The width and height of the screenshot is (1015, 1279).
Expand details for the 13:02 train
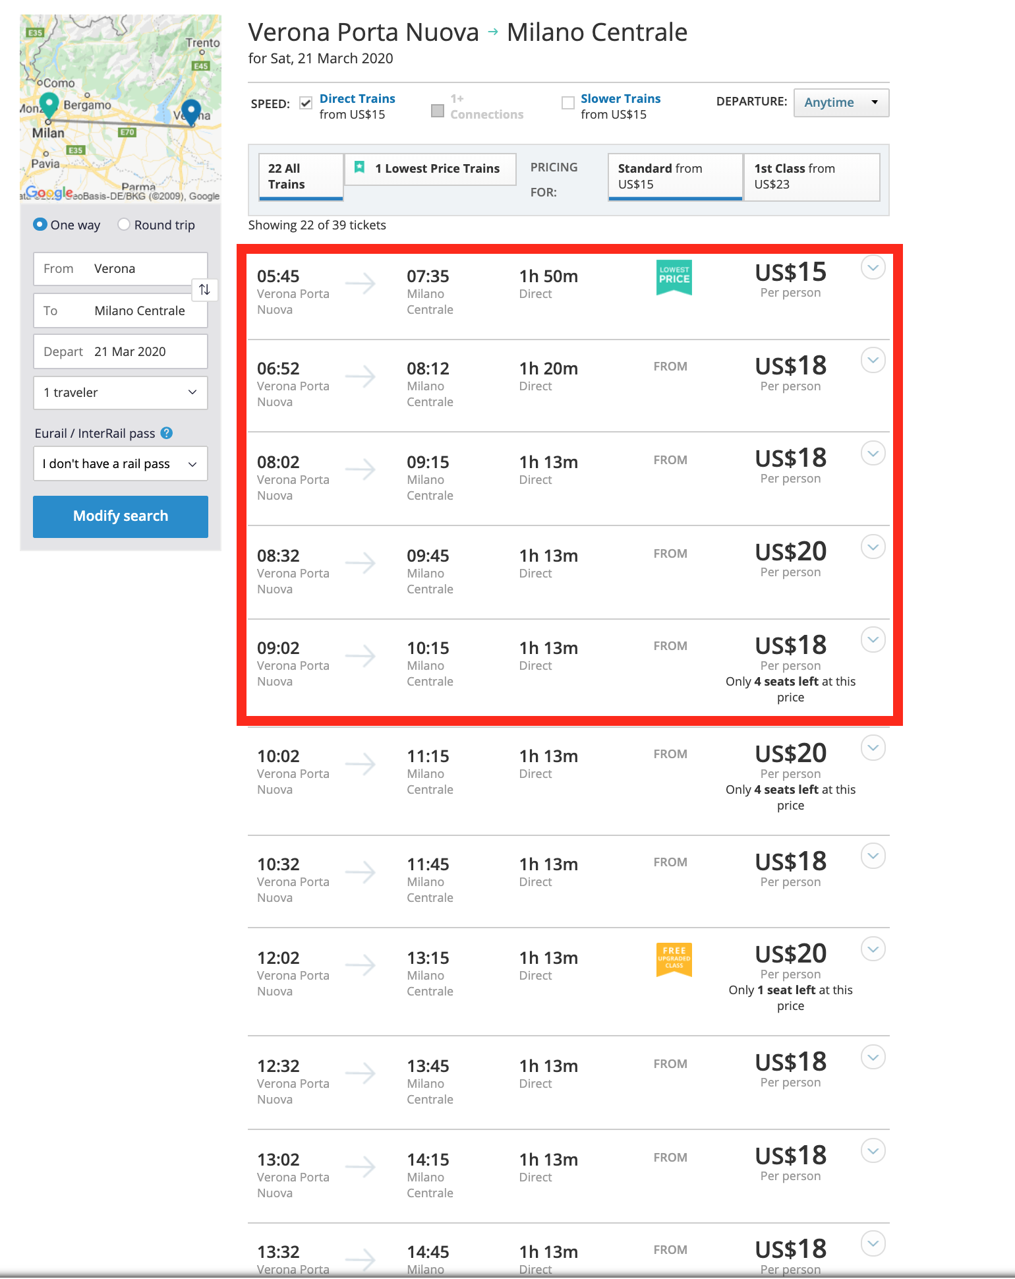click(x=873, y=1151)
